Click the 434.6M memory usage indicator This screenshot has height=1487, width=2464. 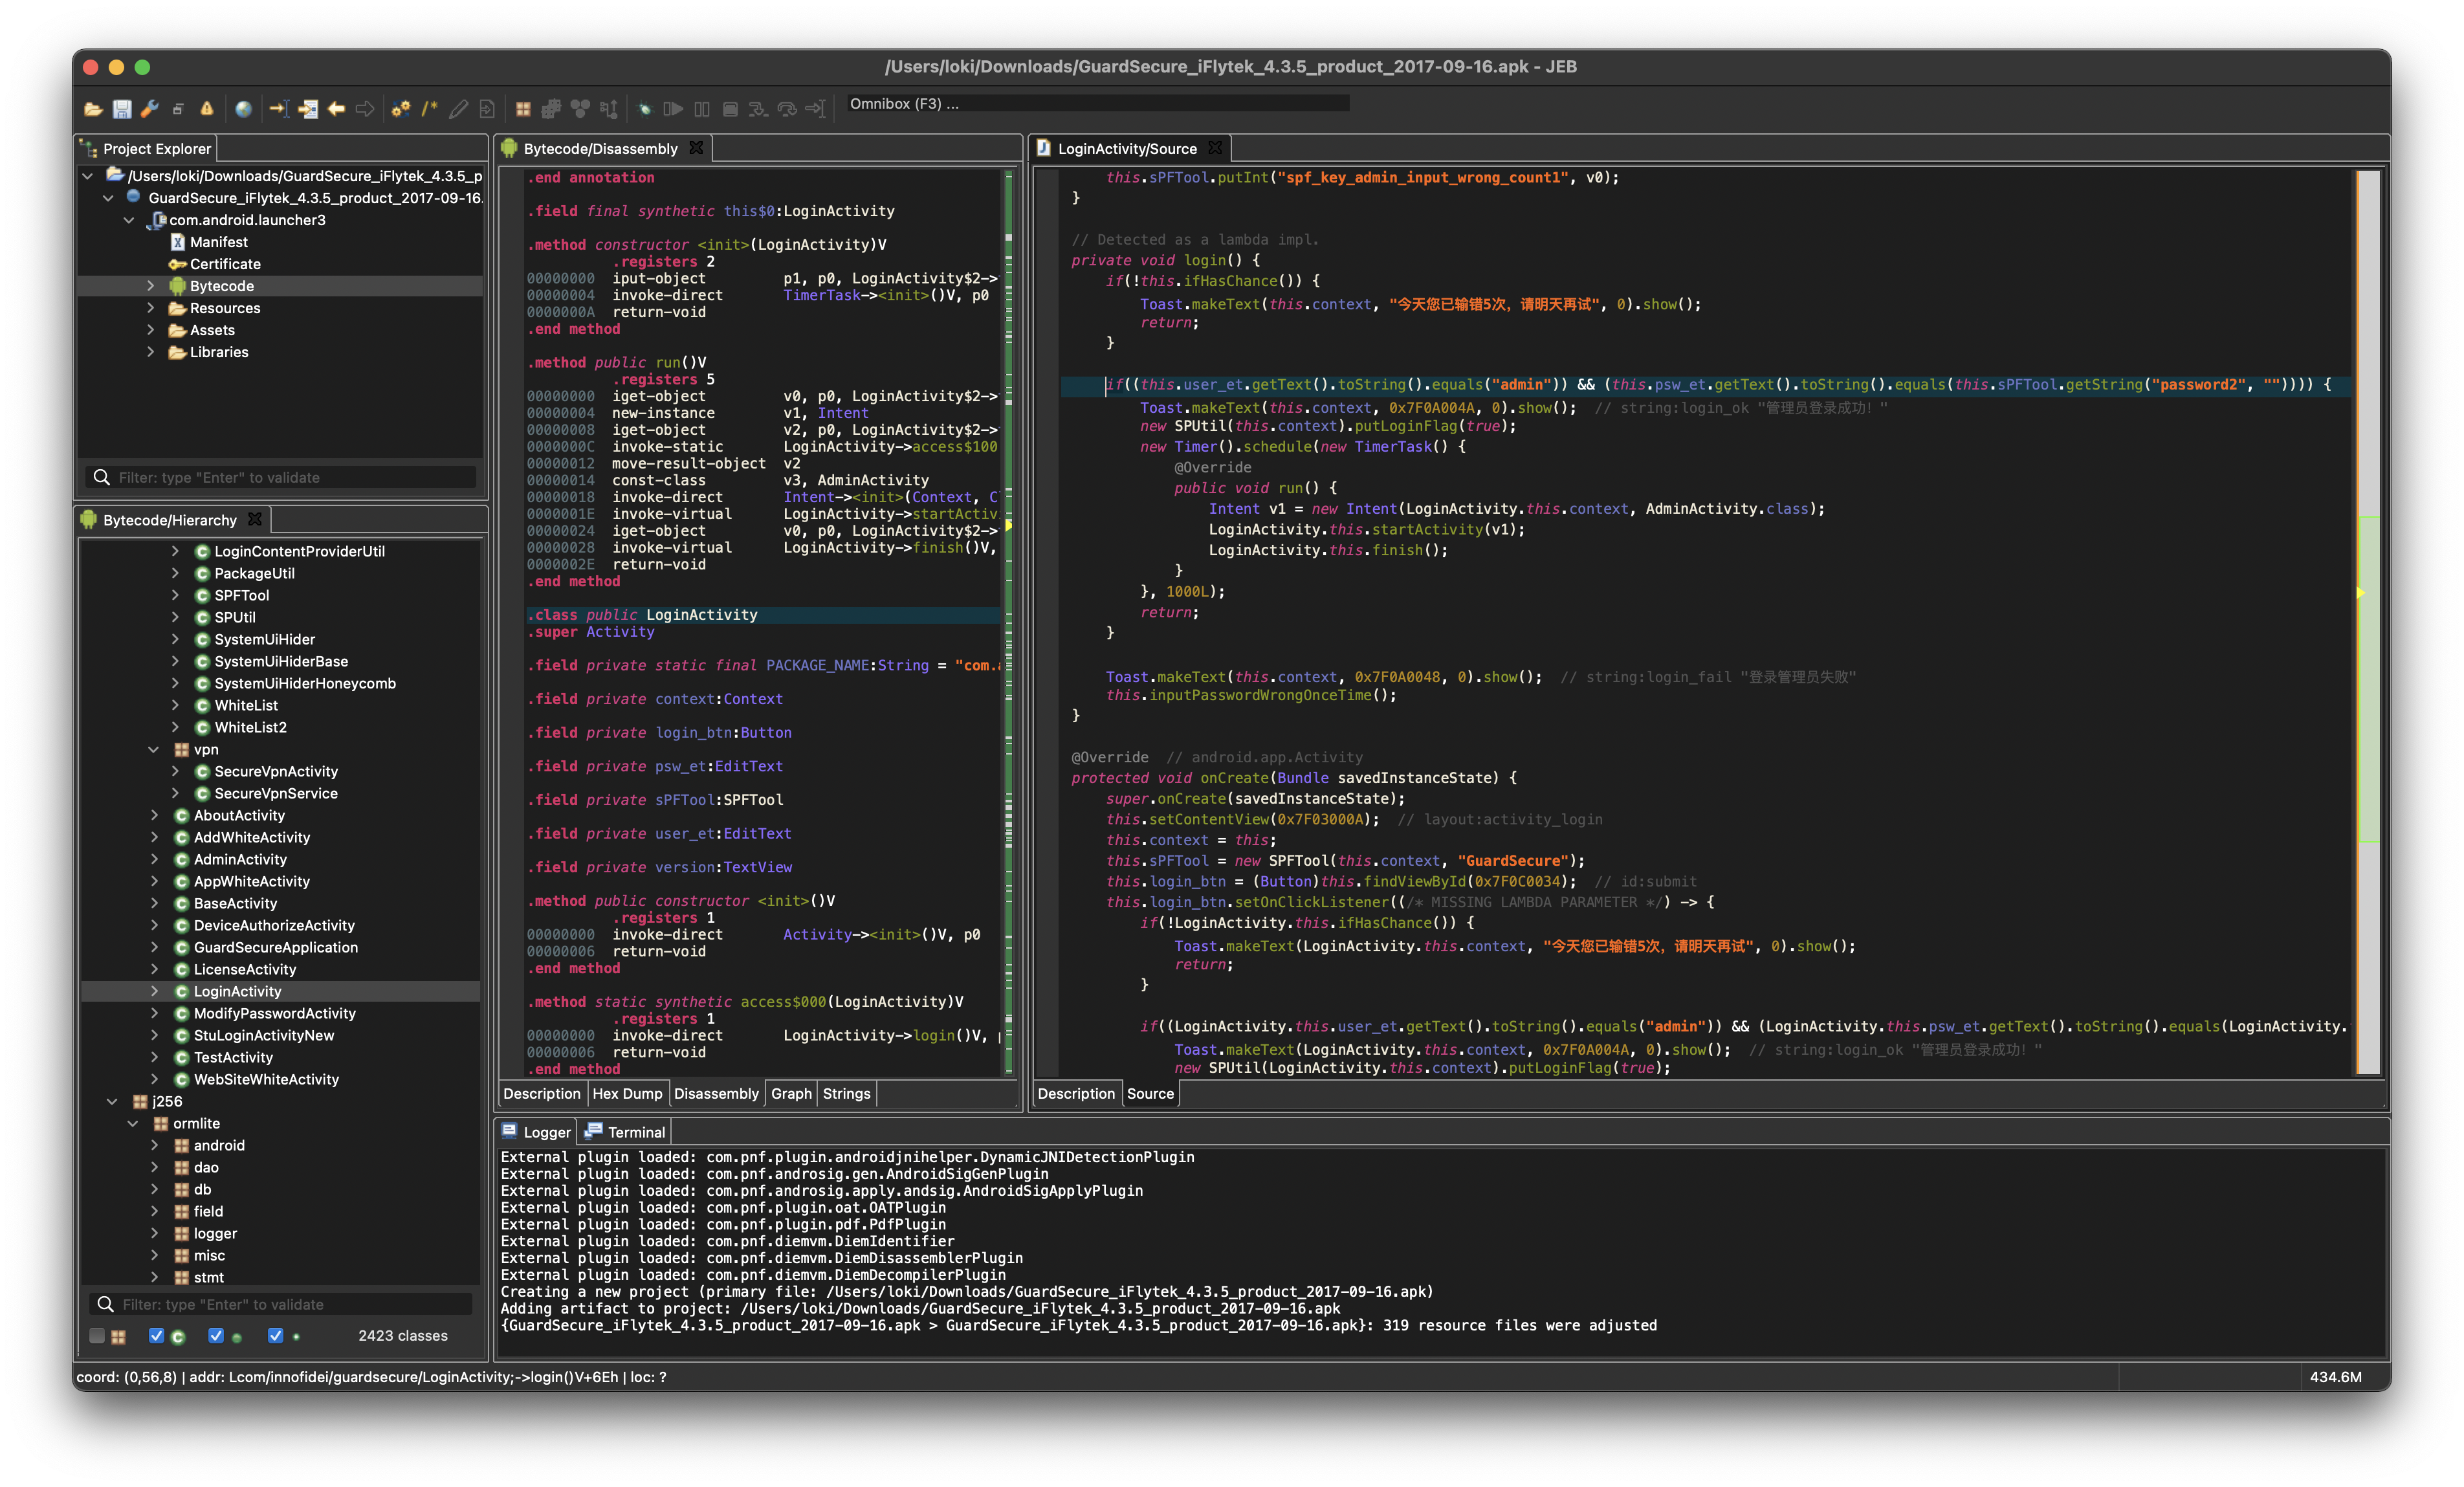pyautogui.click(x=2335, y=1377)
